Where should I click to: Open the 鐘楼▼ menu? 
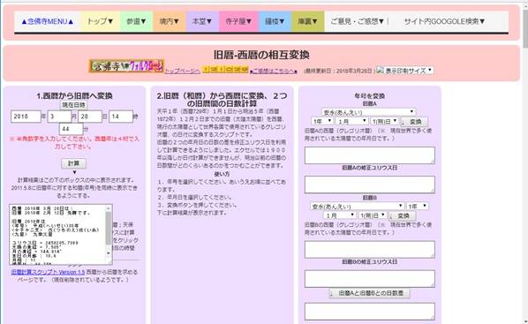pyautogui.click(x=275, y=21)
